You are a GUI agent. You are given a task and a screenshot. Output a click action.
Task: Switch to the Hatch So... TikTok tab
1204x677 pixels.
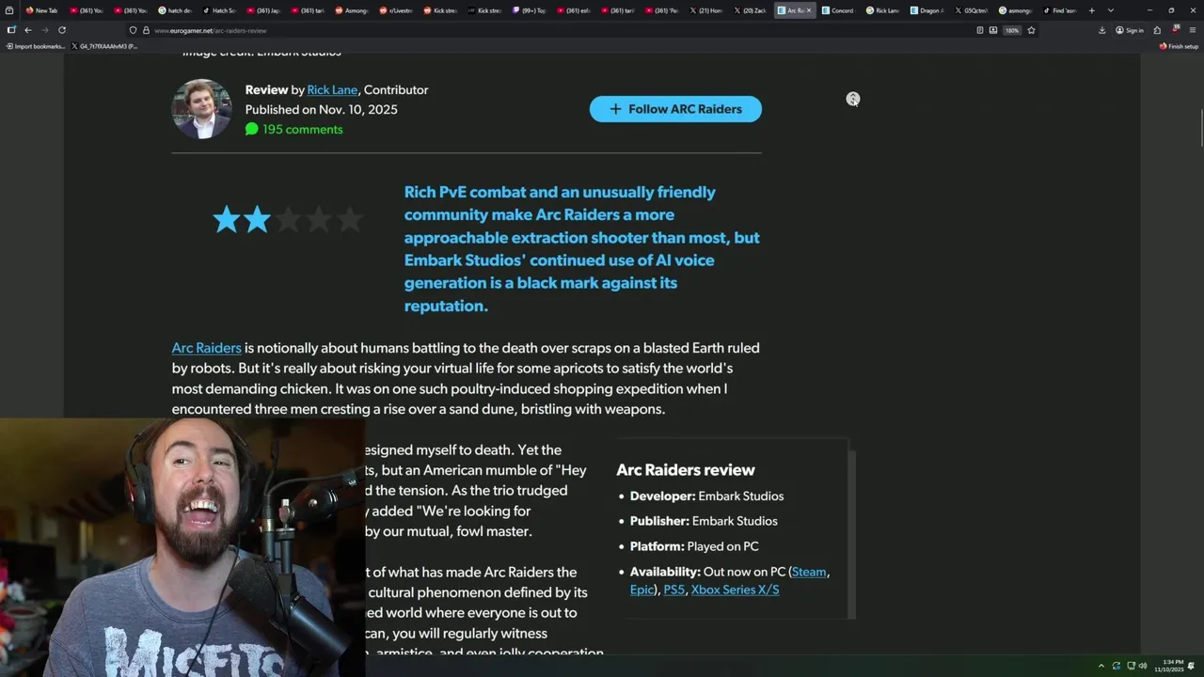pos(219,10)
